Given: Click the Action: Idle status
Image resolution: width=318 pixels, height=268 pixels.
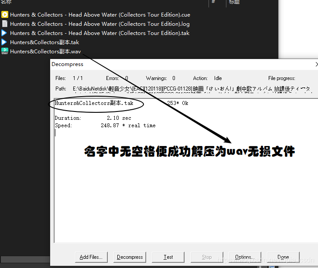Looking at the screenshot, I should click(x=207, y=78).
